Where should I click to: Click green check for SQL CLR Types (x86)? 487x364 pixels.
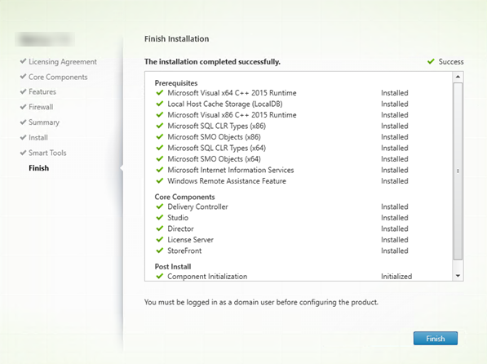160,126
